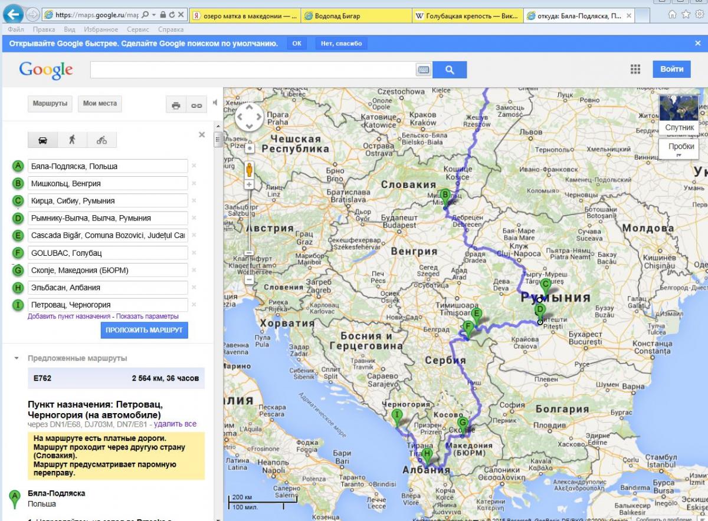Click the blue search magnifier button
The height and width of the screenshot is (521, 708).
pos(450,70)
